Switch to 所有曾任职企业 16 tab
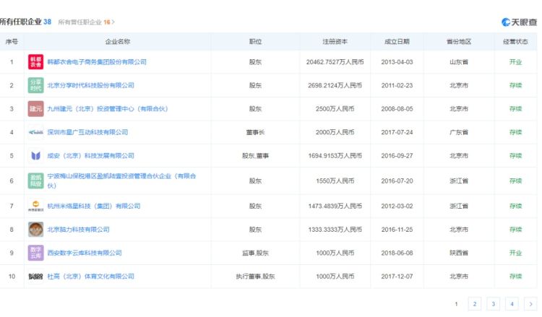The width and height of the screenshot is (542, 317). 84,22
